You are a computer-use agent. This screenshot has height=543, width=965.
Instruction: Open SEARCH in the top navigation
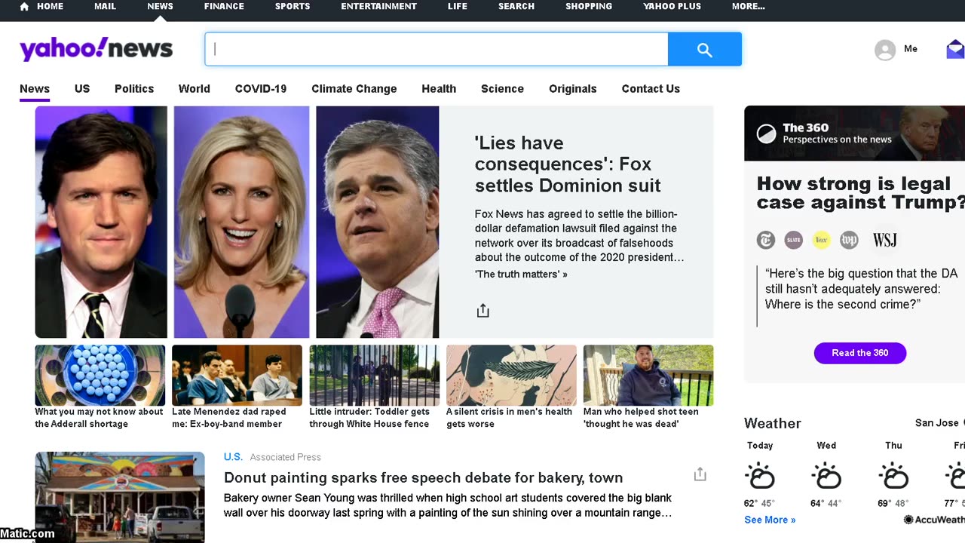click(516, 6)
